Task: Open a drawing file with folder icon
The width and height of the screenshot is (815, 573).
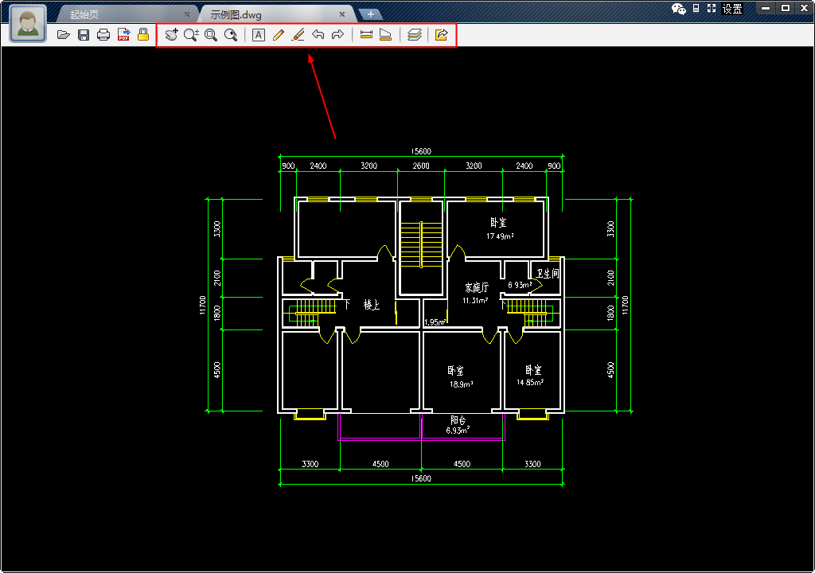Action: coord(64,35)
